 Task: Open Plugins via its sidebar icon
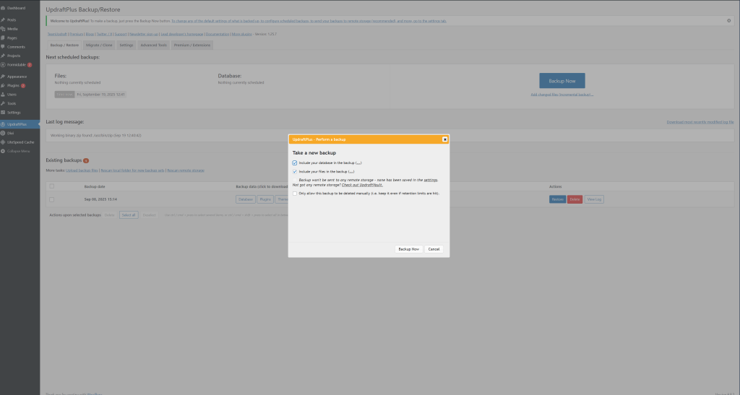click(x=4, y=85)
